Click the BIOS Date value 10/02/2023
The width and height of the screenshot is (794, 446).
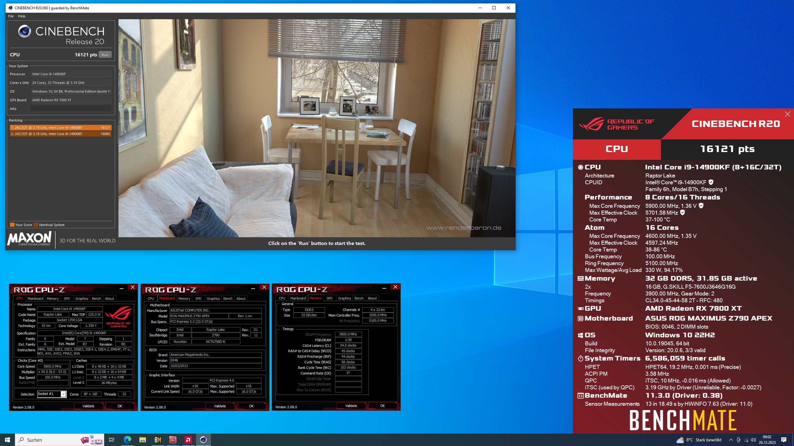[x=216, y=366]
